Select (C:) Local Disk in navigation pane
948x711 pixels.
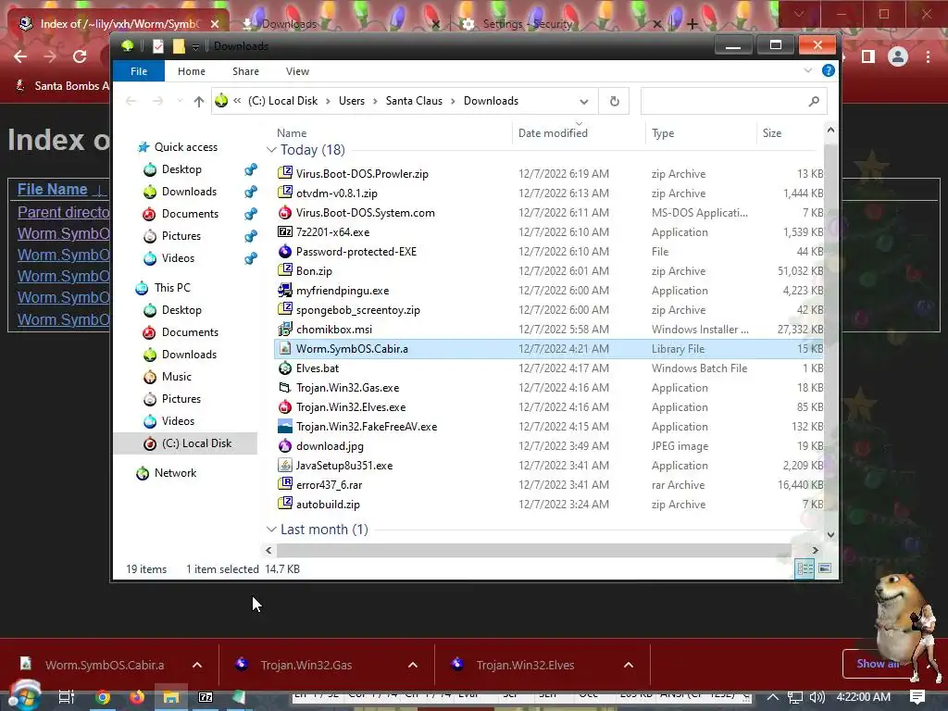pos(196,443)
